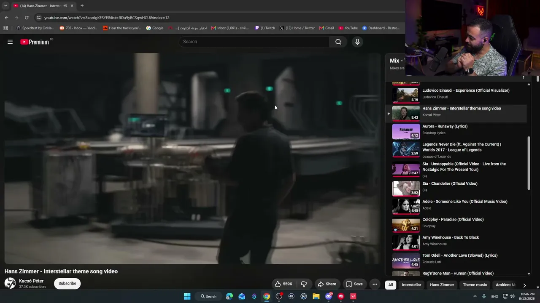540x303 pixels.
Task: Play Sia Chandelier thumbnail
Action: point(406,188)
